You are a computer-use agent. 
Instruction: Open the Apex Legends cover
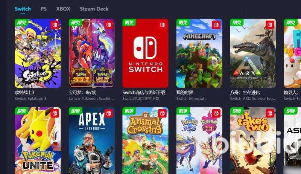coord(92,140)
